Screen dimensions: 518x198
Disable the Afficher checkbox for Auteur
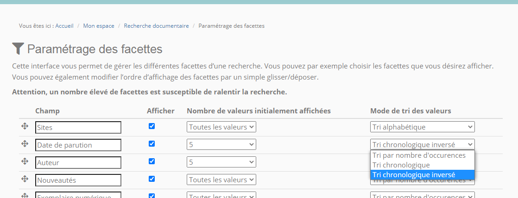tap(152, 161)
